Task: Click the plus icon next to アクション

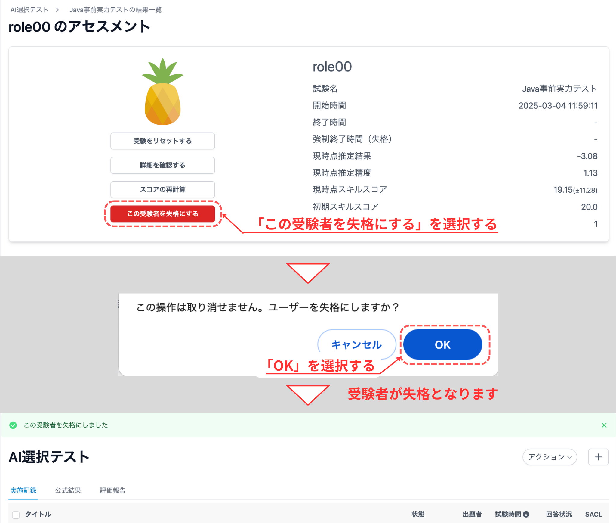Action: pyautogui.click(x=598, y=457)
